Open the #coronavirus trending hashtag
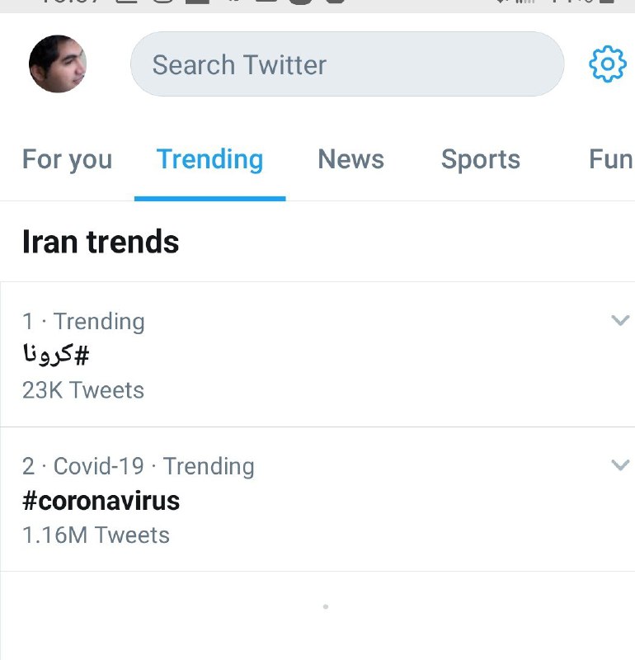Screen dimensions: 635x660 coord(101,501)
